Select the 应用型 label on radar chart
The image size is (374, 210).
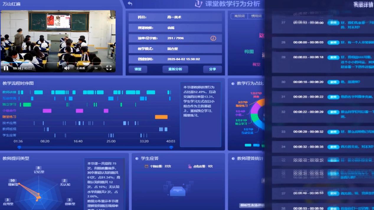click(8, 204)
